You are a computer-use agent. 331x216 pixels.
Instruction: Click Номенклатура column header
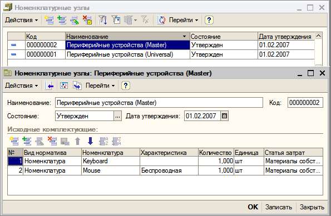point(111,152)
